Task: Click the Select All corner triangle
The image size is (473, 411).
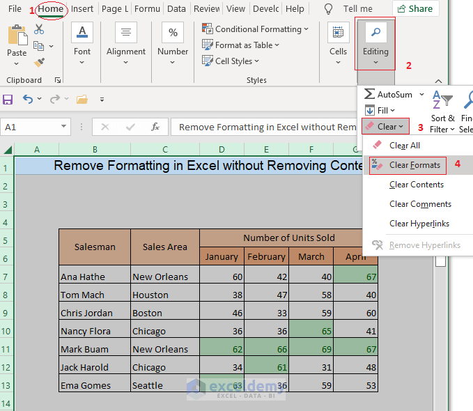Action: click(x=8, y=150)
